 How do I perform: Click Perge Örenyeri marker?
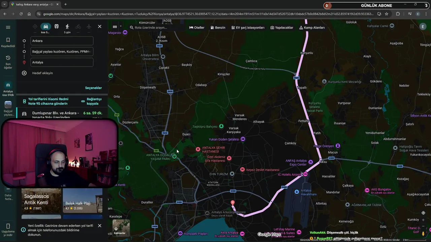pos(338,146)
